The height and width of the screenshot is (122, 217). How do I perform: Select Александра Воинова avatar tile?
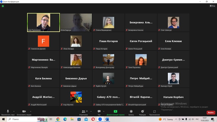pos(76,60)
